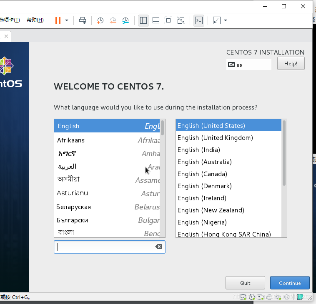The width and height of the screenshot is (316, 304).
Task: Click the locale list scrollbar thumb
Action: [x=284, y=153]
